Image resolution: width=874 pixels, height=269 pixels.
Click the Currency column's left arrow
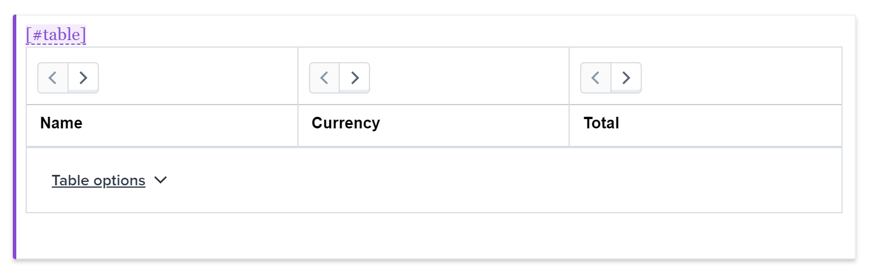pos(325,78)
